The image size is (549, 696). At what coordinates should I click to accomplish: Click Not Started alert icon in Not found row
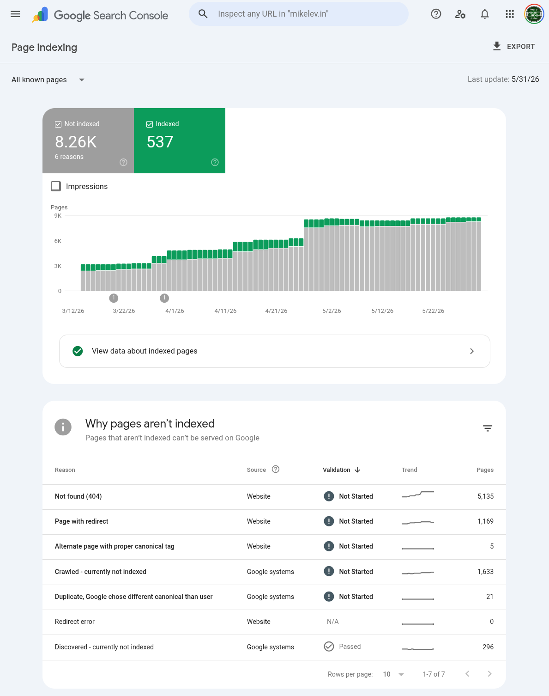(x=329, y=496)
